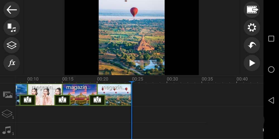Tap the video preview of Bagan balloon
This screenshot has width=279, height=139.
tap(131, 38)
